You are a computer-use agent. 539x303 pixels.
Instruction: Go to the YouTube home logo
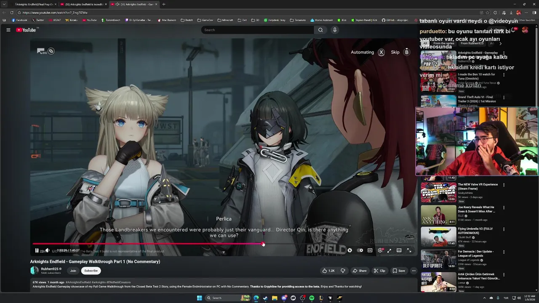pyautogui.click(x=26, y=30)
